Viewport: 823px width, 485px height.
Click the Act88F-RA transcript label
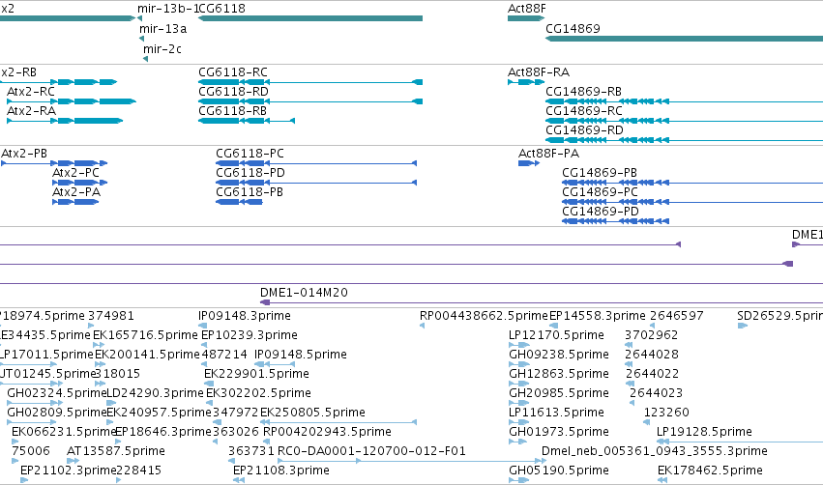539,72
